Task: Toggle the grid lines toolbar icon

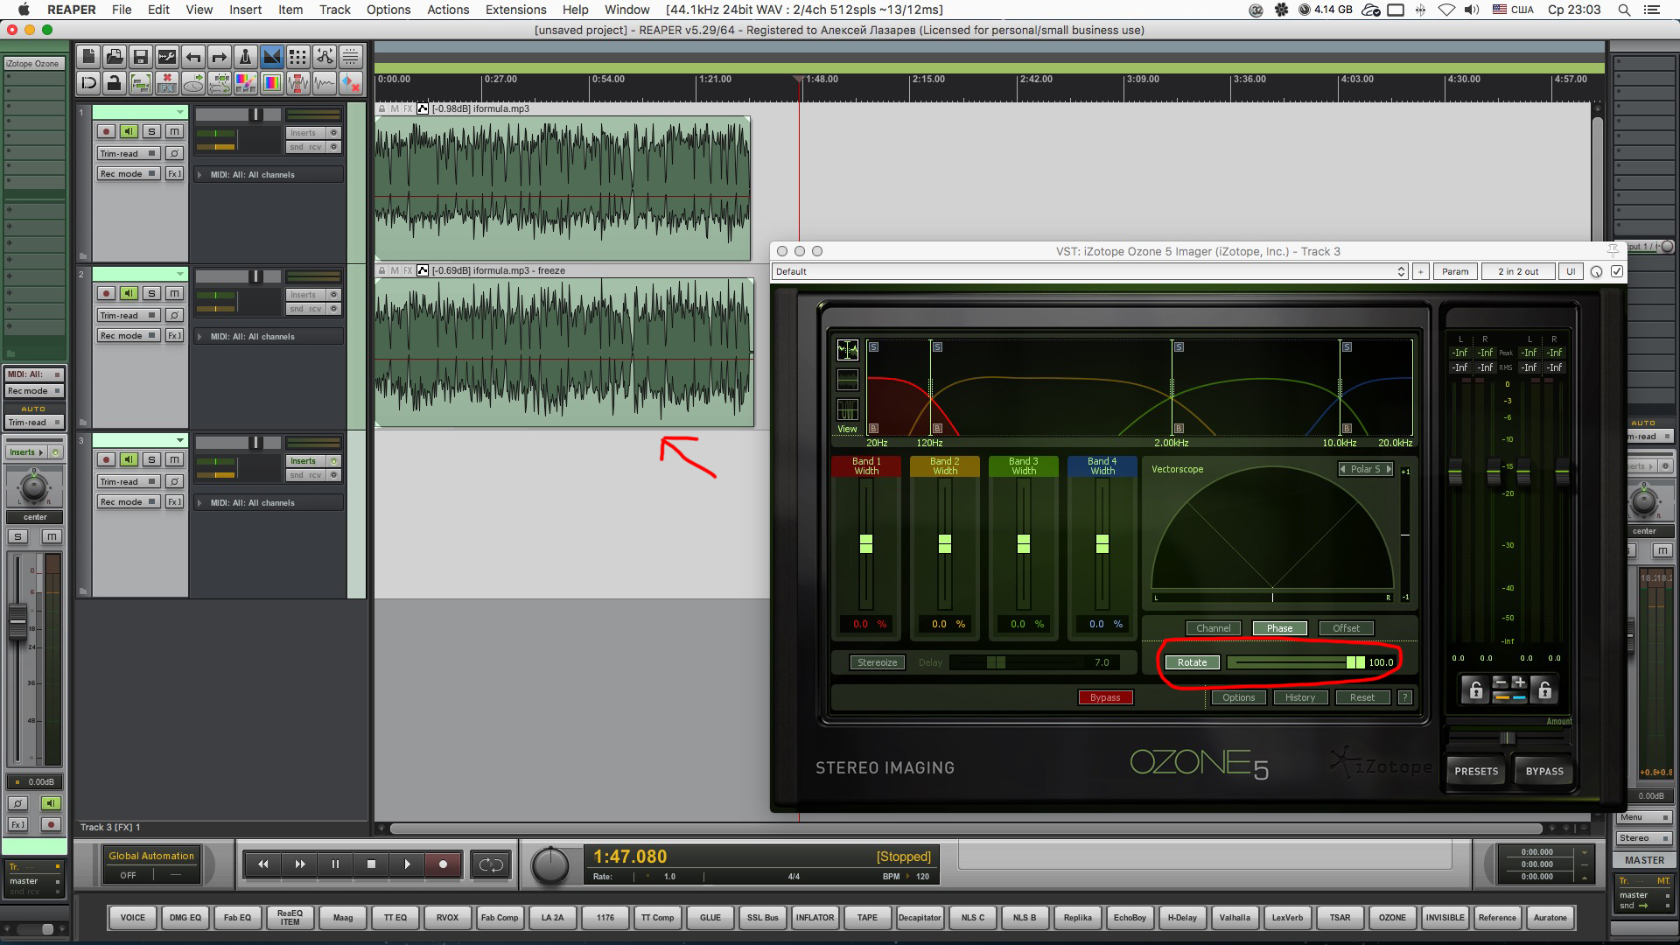Action: tap(298, 57)
